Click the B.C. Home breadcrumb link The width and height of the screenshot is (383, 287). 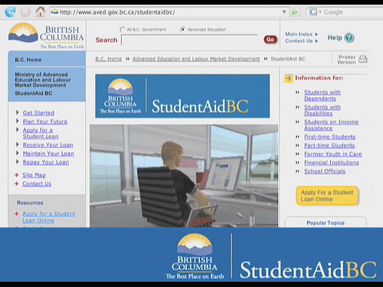click(109, 59)
